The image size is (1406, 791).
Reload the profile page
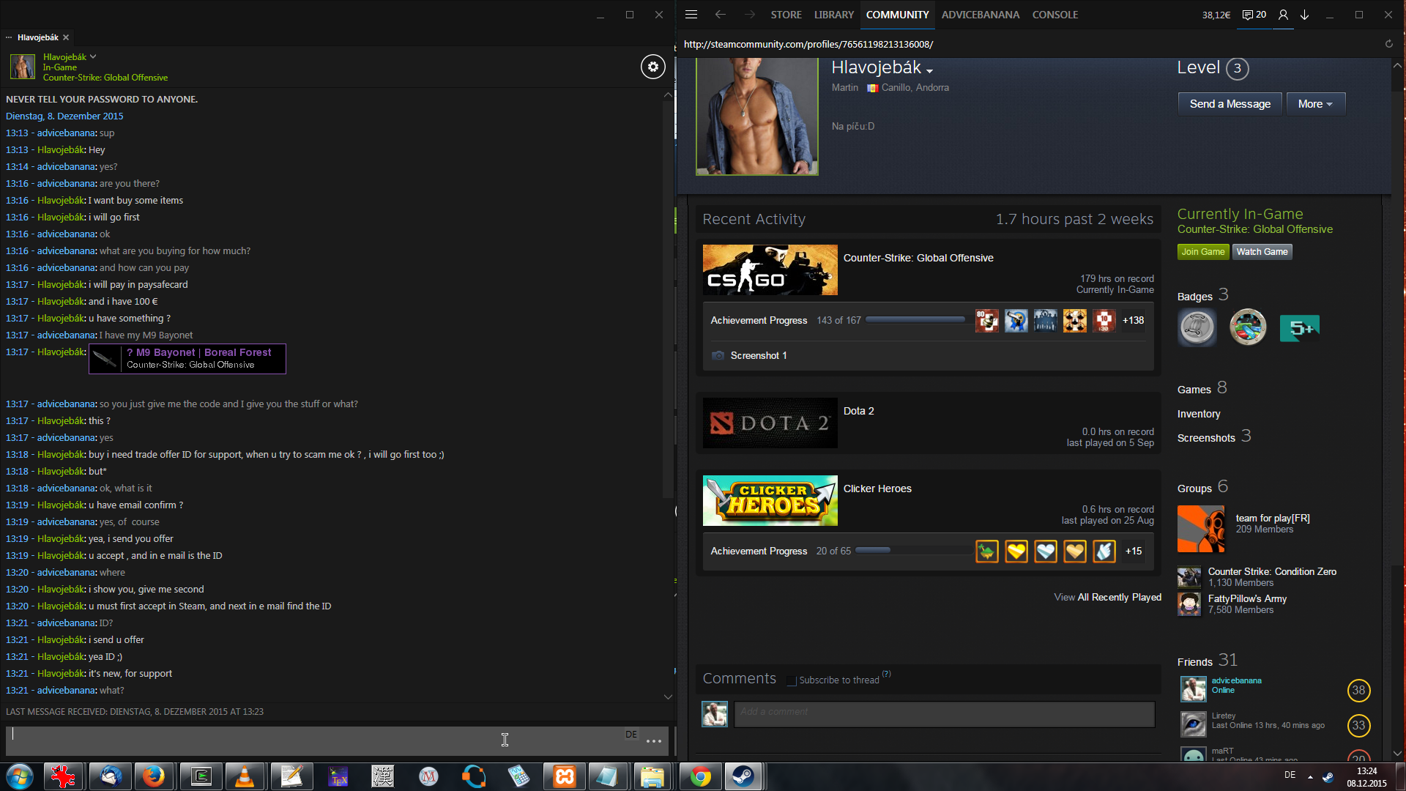pos(1388,44)
